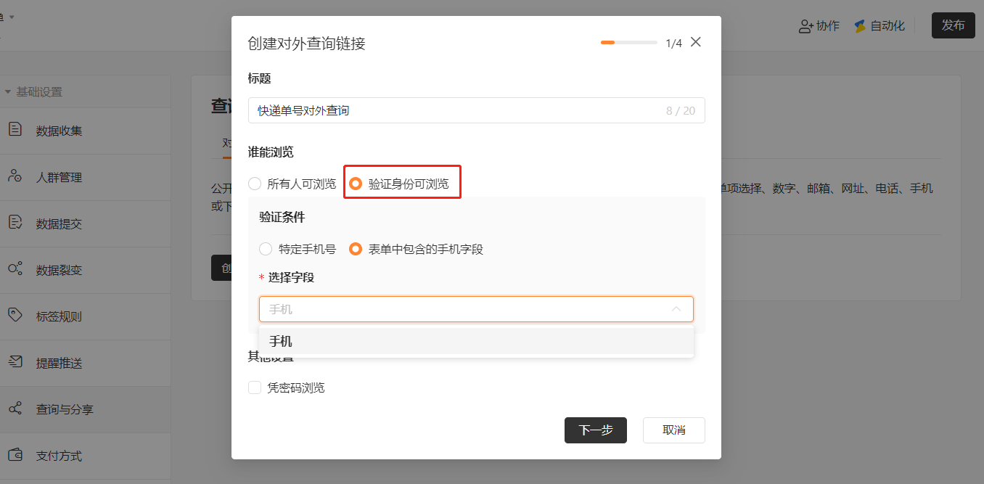Open the 查询与分享 share icon

coord(15,409)
